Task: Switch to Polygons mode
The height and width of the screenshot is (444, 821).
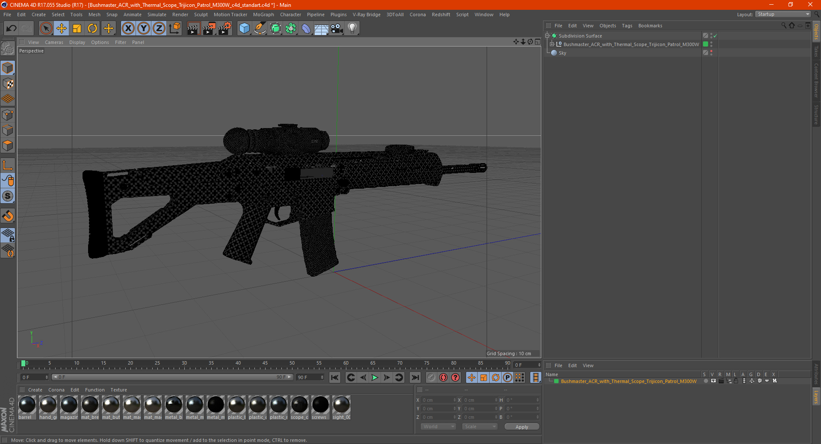Action: point(8,146)
